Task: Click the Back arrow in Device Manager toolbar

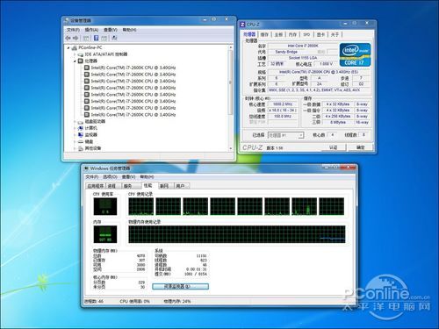Action: coord(68,38)
